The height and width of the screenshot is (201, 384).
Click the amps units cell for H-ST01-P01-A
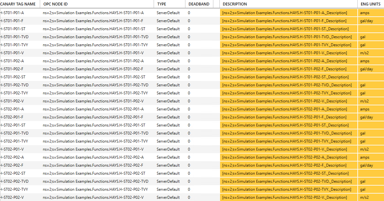coord(365,13)
